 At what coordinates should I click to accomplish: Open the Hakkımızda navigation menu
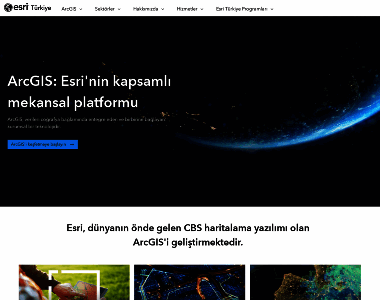[x=149, y=9]
